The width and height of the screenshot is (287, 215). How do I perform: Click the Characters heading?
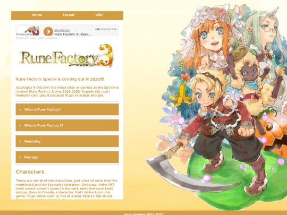coord(30,172)
